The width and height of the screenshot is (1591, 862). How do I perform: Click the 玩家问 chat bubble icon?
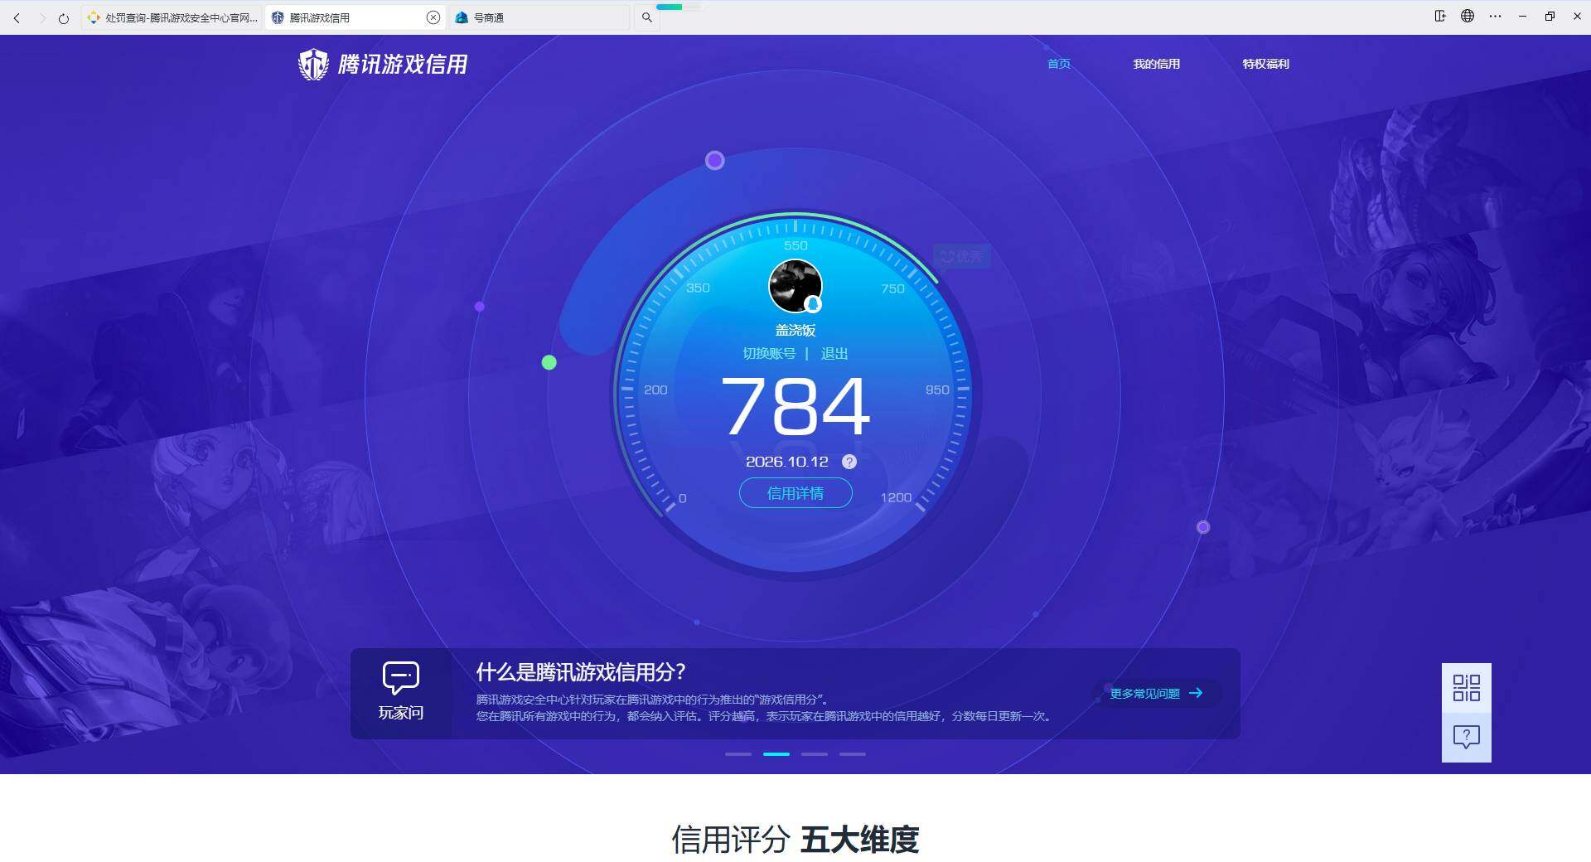point(401,677)
